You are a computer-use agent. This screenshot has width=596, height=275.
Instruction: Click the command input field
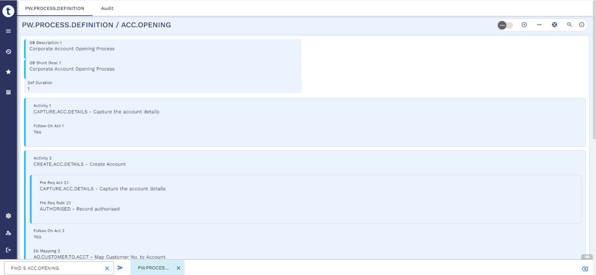click(x=54, y=268)
